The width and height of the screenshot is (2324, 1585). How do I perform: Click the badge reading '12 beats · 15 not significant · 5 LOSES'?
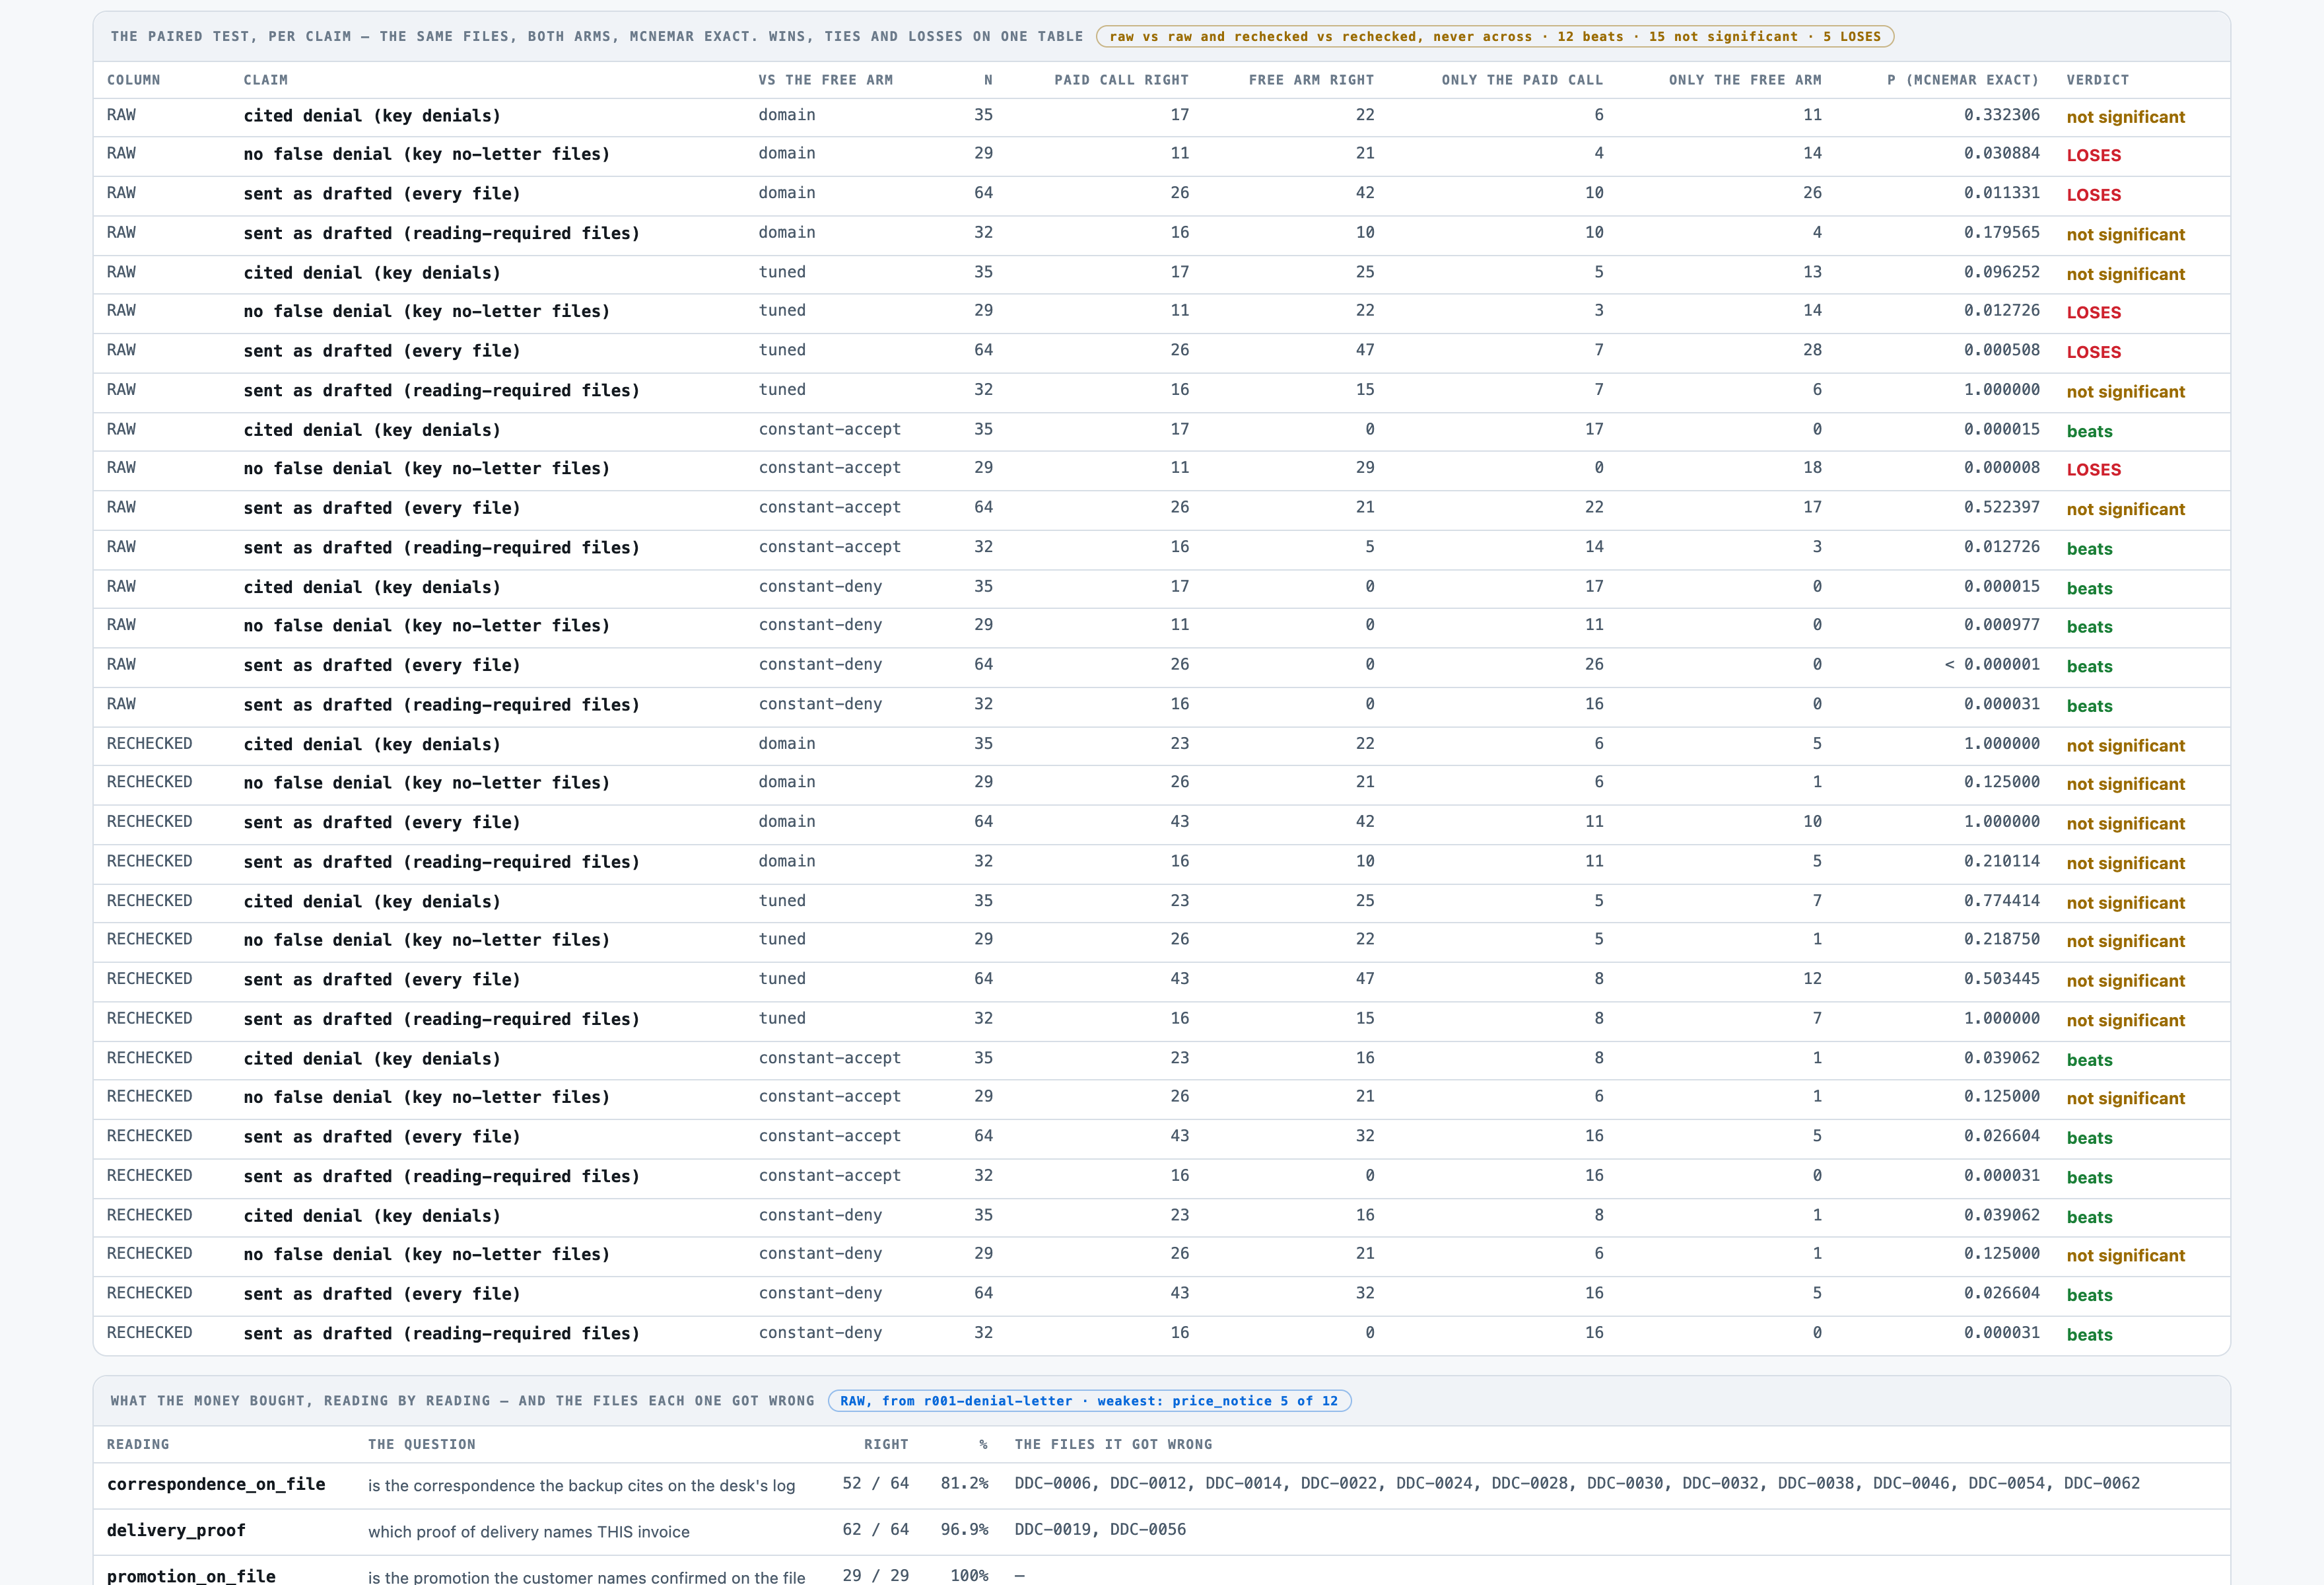(1495, 37)
